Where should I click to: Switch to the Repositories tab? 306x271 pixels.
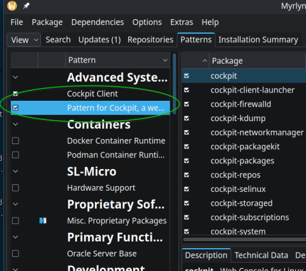pyautogui.click(x=150, y=40)
